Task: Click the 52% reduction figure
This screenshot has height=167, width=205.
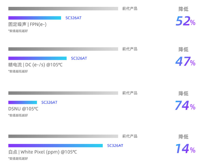Action: click(185, 21)
